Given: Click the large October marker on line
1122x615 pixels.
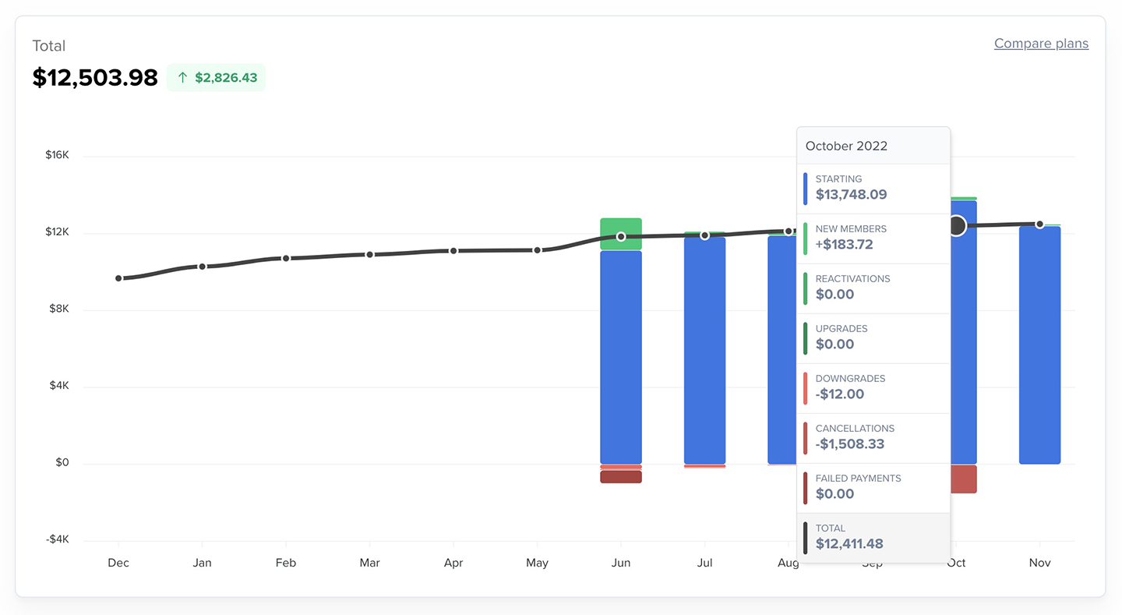Looking at the screenshot, I should pos(956,226).
